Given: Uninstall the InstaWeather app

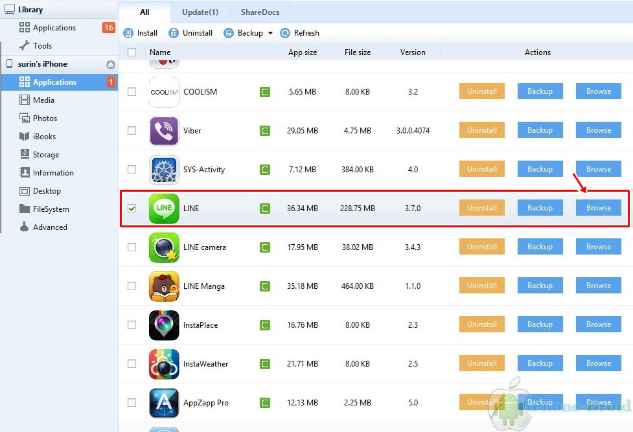Looking at the screenshot, I should 482,363.
